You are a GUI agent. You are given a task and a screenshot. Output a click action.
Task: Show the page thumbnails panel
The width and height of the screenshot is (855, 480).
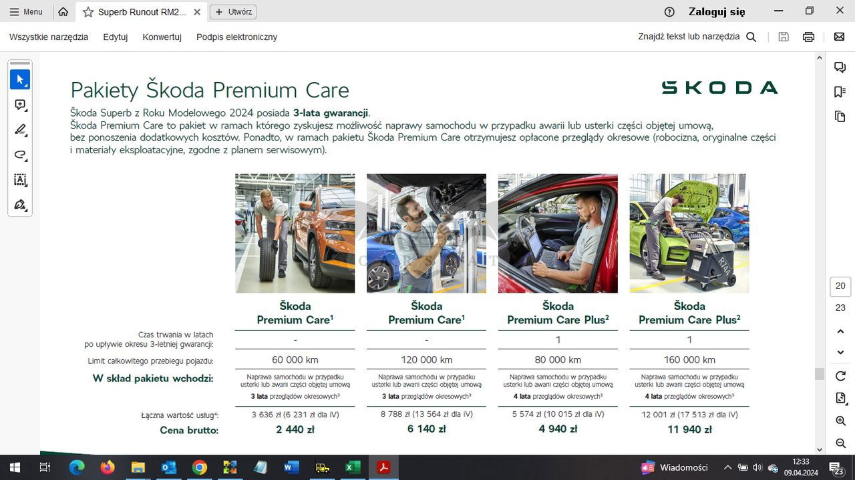(840, 117)
